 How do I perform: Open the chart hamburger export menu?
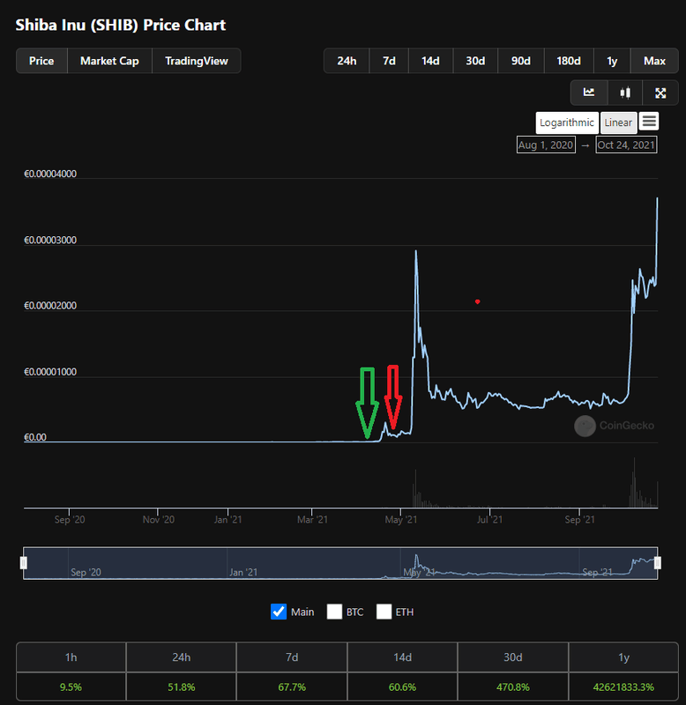[x=649, y=122]
